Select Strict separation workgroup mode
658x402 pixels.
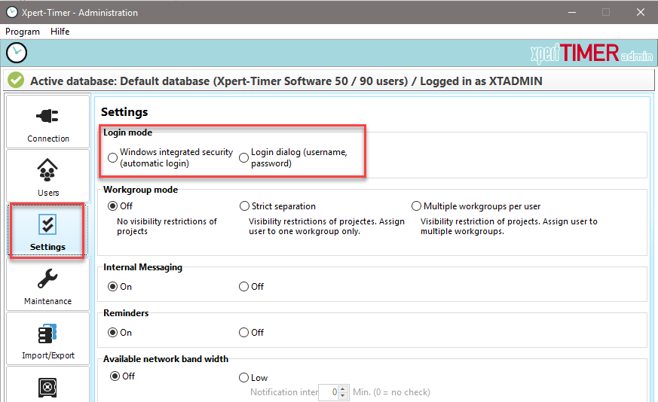coord(244,206)
